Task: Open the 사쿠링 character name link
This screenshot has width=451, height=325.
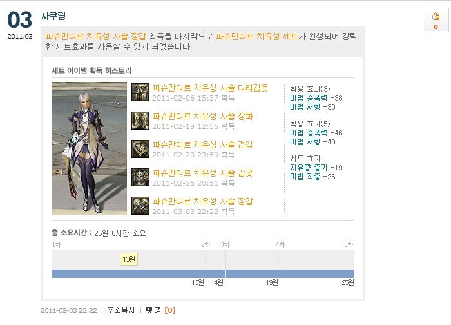Action: (x=53, y=16)
